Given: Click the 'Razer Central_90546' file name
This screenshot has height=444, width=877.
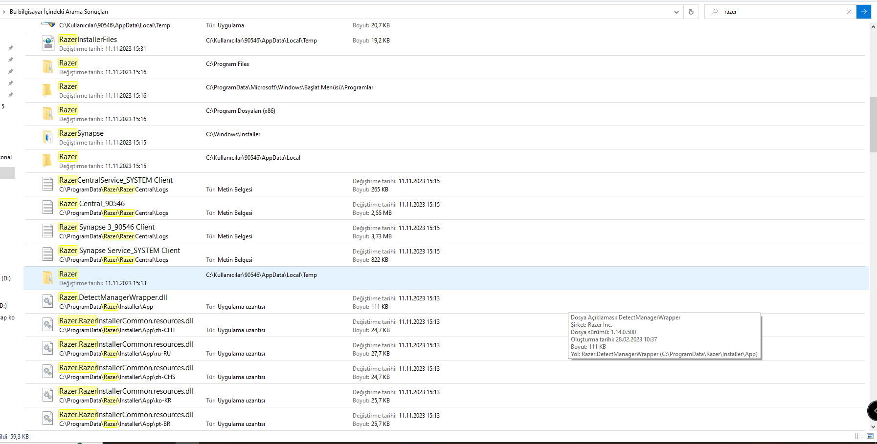Looking at the screenshot, I should [92, 204].
